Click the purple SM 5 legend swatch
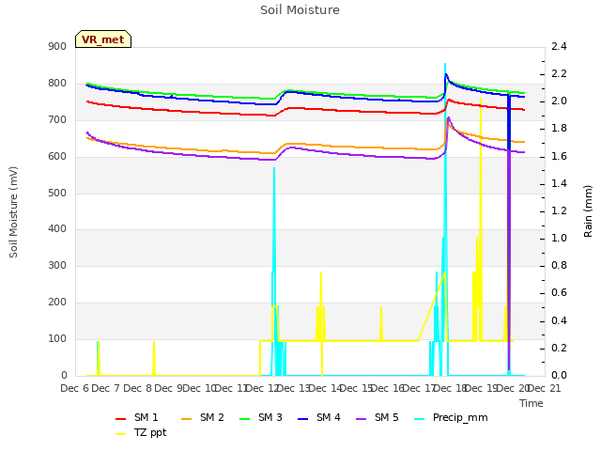 [x=362, y=419]
